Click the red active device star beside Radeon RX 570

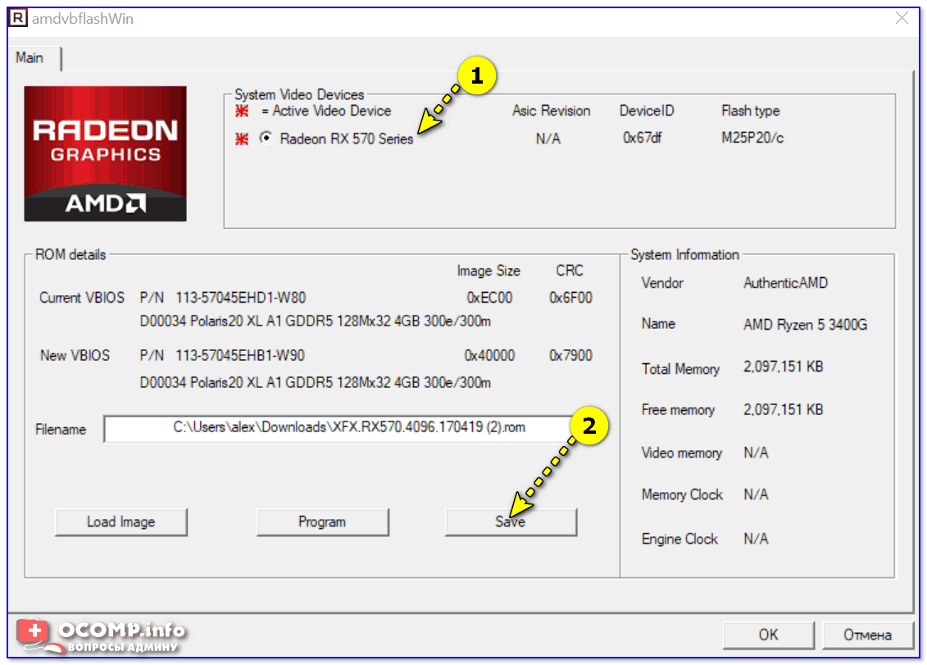click(242, 139)
